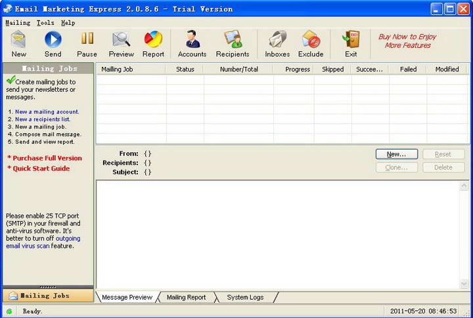Sort by the Skipped column header
The width and height of the screenshot is (473, 318).
[332, 70]
